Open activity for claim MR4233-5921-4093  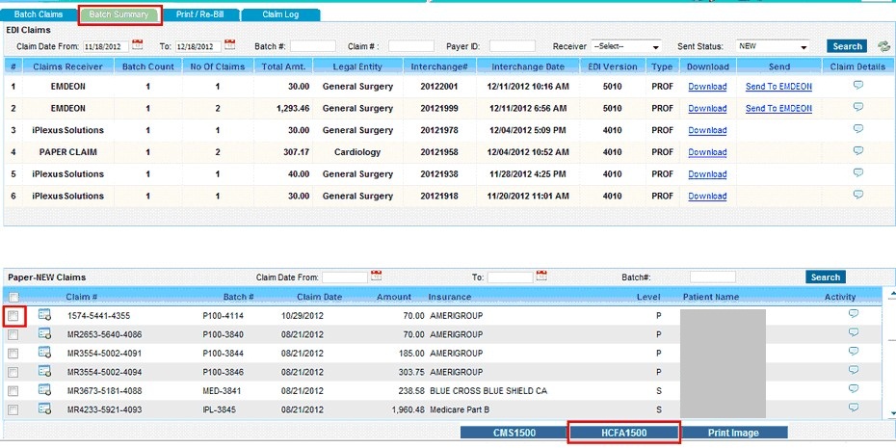tap(854, 408)
